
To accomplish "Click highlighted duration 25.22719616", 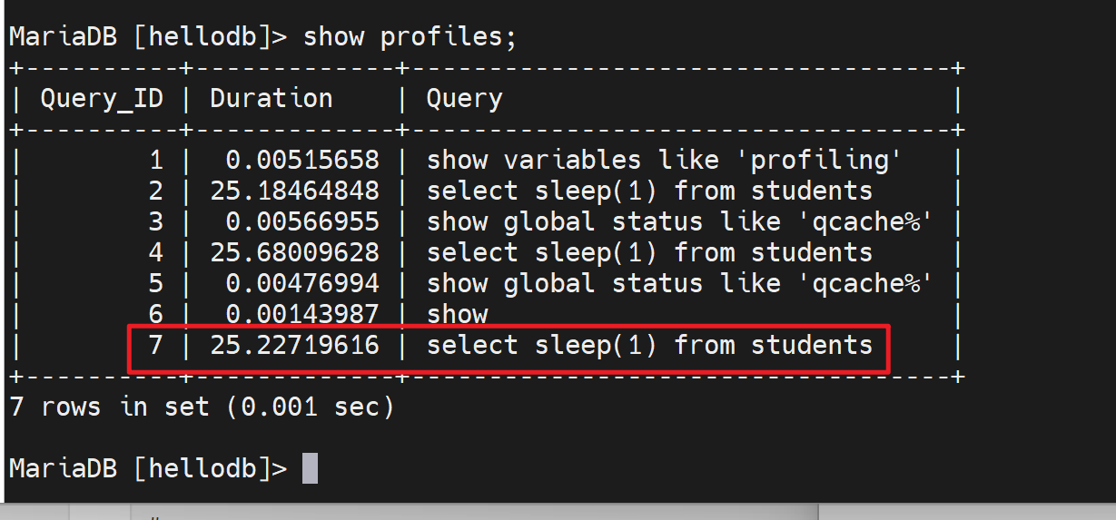I will coord(295,346).
